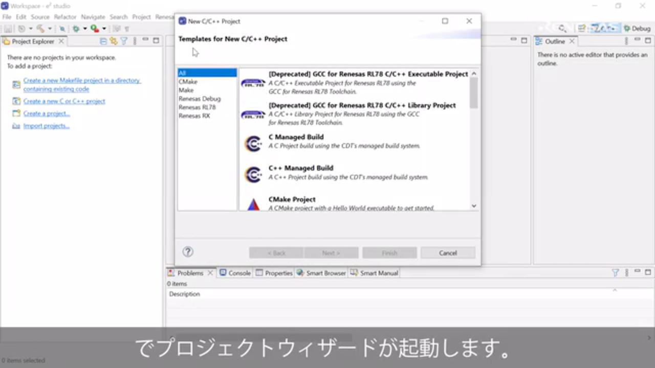The width and height of the screenshot is (655, 368).
Task: Click the template list scroll up arrow
Action: click(474, 74)
